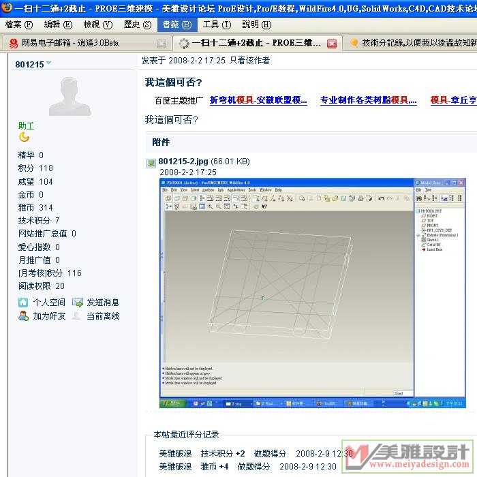This screenshot has height=477, width=477.
Task: Select the 一扫十二通+2截止 - PROE三维 tab
Action: pyautogui.click(x=257, y=43)
